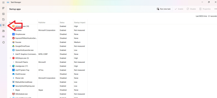
Task: Click the HP Inc. publisher cell
Action: (x=41, y=70)
